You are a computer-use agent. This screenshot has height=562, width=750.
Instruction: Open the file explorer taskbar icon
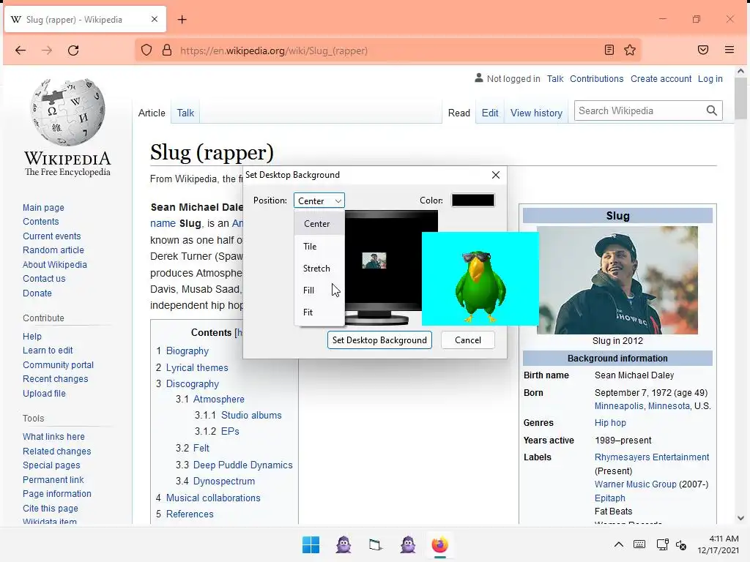pyautogui.click(x=376, y=544)
